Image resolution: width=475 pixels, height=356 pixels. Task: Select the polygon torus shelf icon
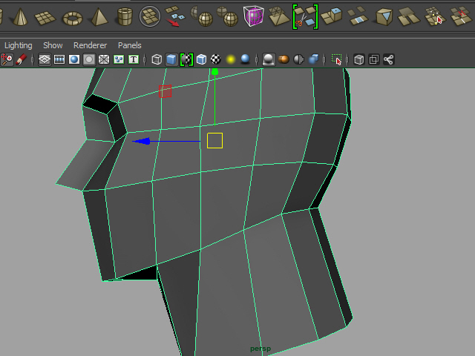point(72,16)
